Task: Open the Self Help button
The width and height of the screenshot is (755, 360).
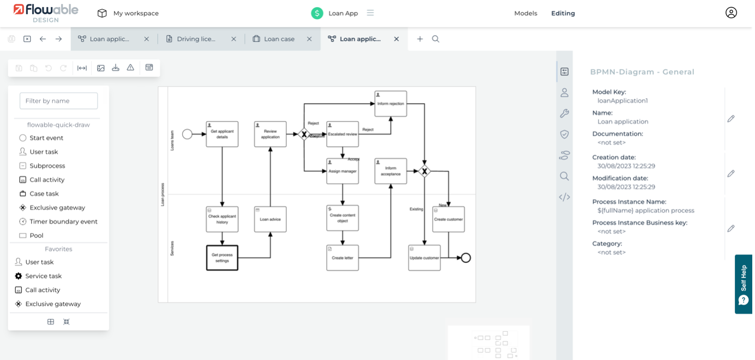Action: click(744, 284)
